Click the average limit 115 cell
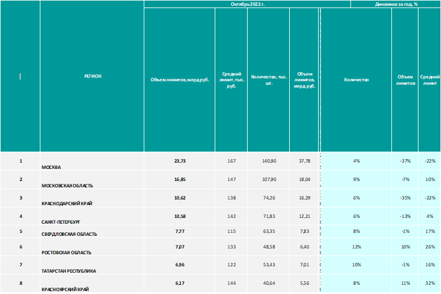 tap(231, 232)
